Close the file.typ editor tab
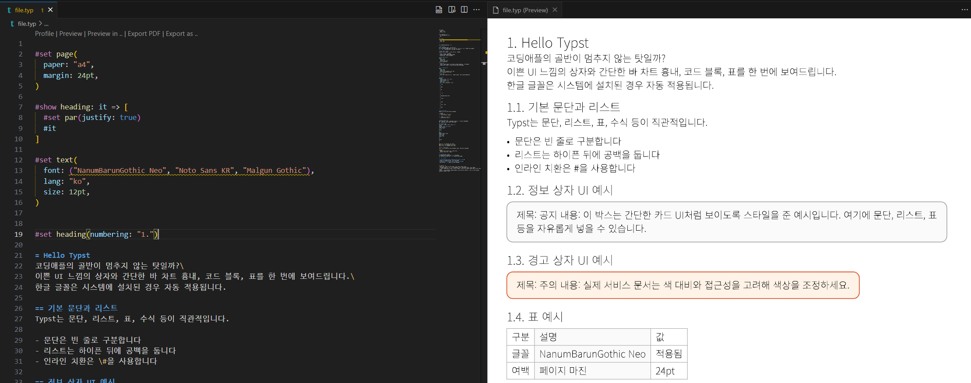Screen dimensions: 971x383 click(x=50, y=10)
